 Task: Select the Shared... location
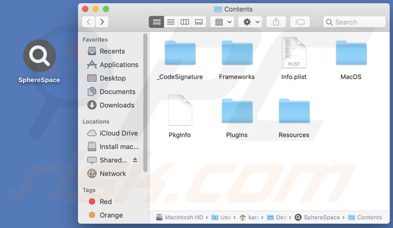107,160
